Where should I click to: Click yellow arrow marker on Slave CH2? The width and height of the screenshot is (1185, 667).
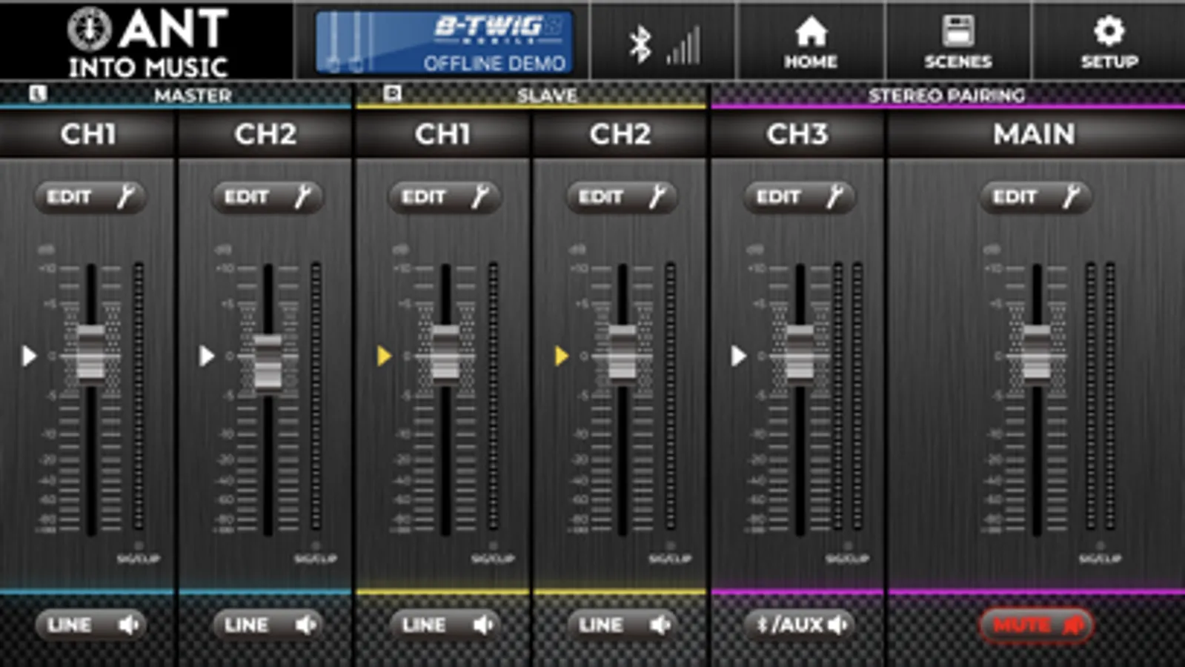[562, 356]
